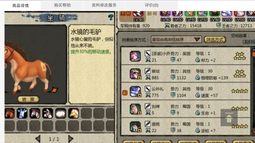The height and width of the screenshot is (143, 255).
Task: Switch to 购买帮助 tab
Action: pyautogui.click(x=62, y=5)
